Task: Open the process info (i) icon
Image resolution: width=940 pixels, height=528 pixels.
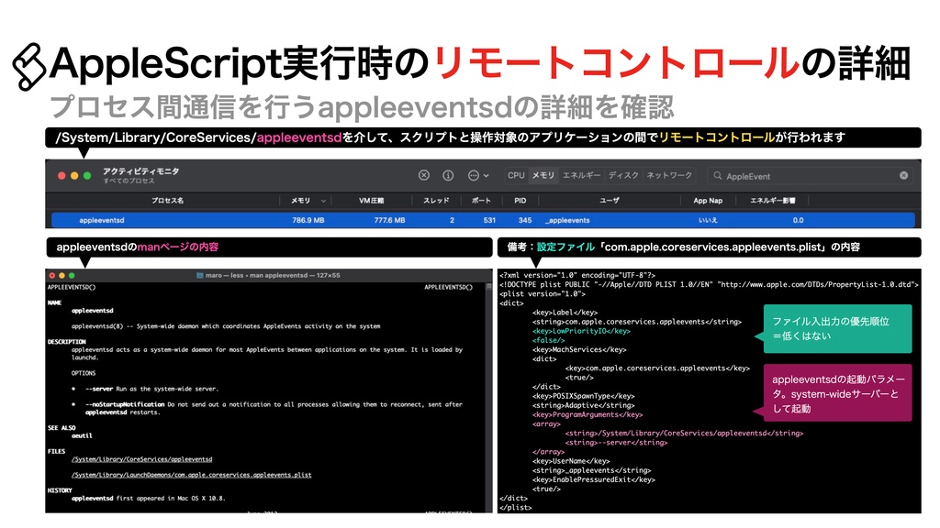Action: pos(446,176)
